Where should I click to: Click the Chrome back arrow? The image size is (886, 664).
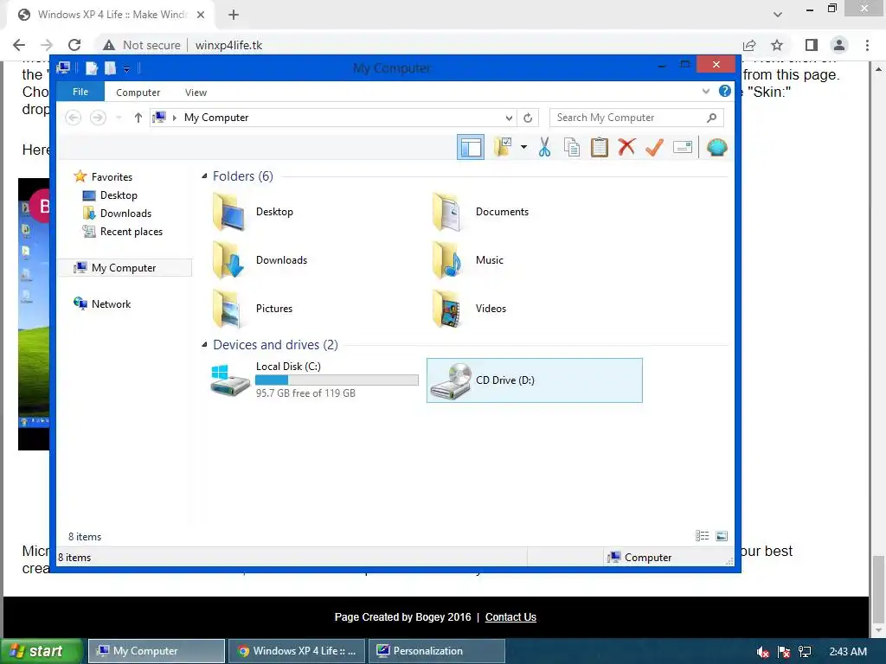pyautogui.click(x=19, y=45)
